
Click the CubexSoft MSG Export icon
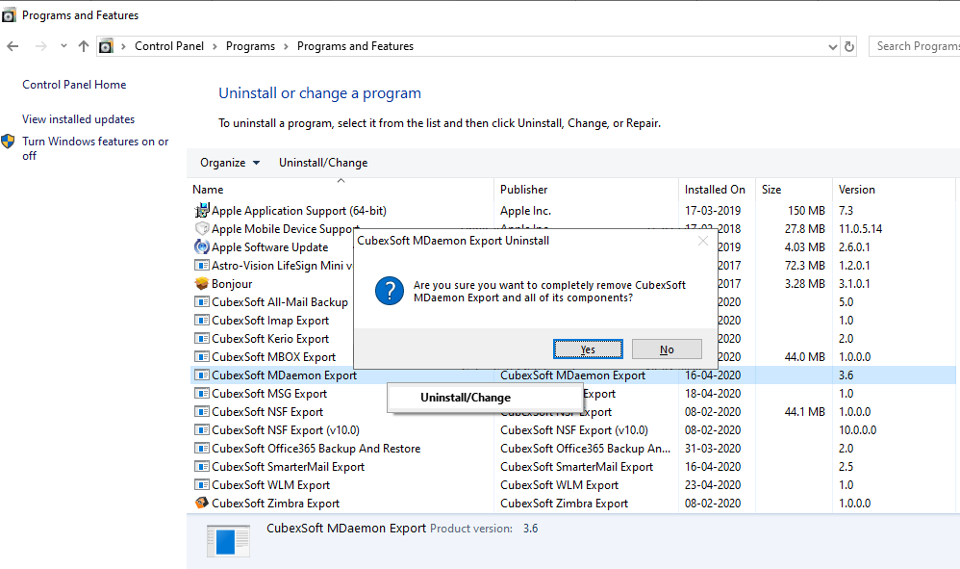pos(201,393)
